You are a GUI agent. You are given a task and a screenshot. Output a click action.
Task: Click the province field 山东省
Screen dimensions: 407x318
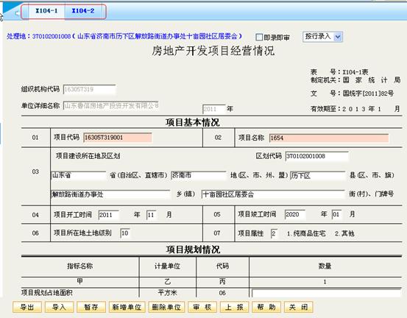point(79,175)
